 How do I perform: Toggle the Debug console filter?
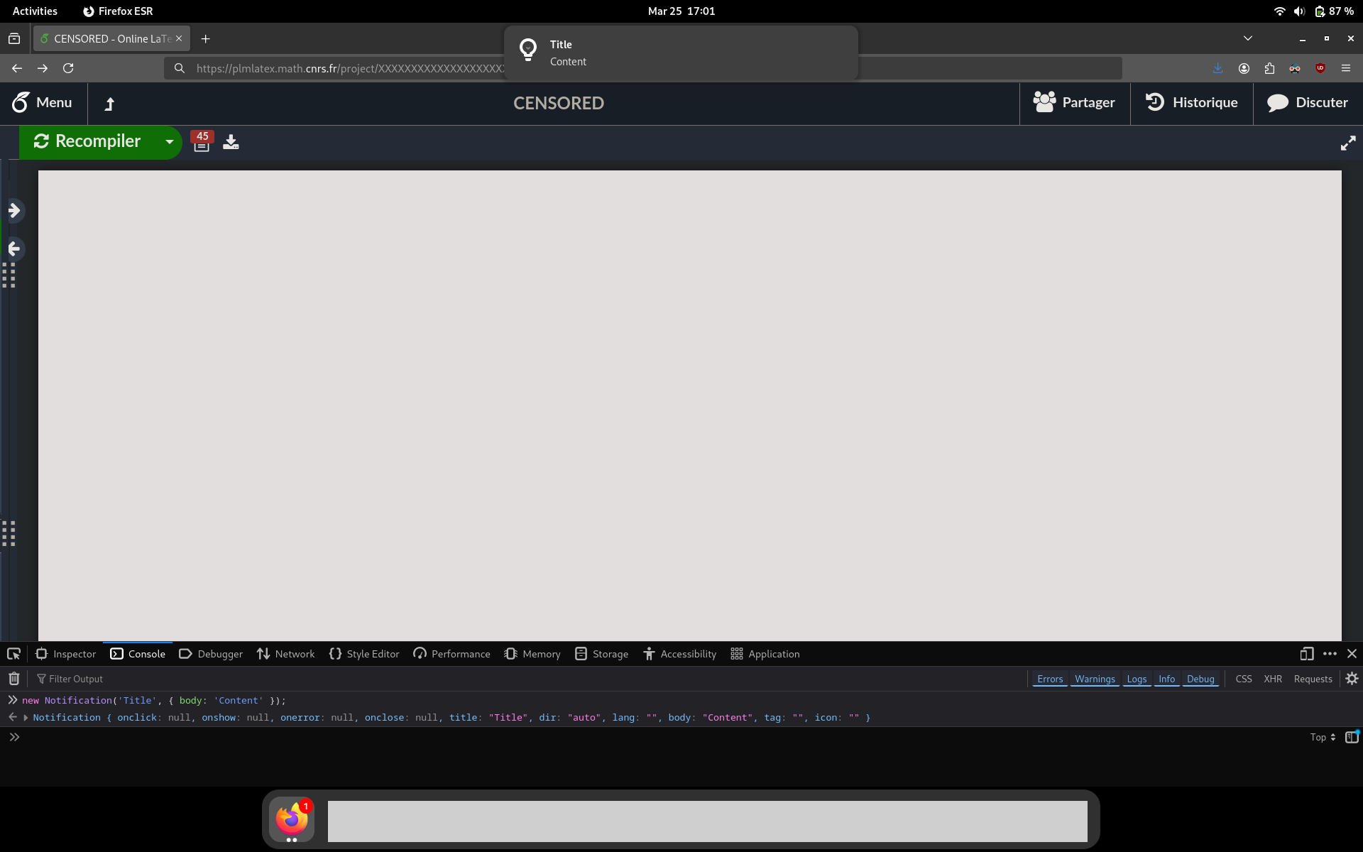[x=1200, y=679]
